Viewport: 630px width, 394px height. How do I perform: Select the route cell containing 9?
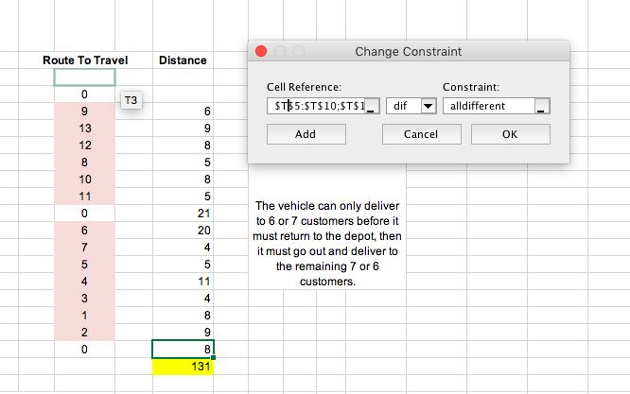point(85,111)
